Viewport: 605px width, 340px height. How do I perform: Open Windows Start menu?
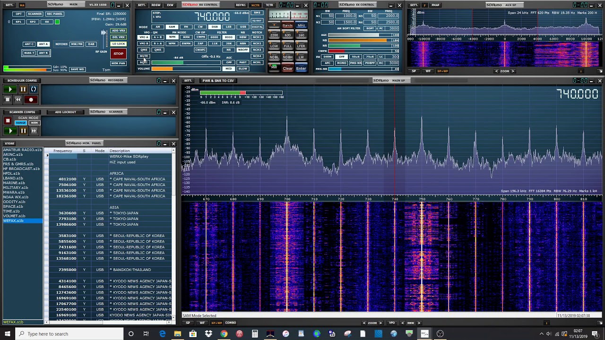8,334
